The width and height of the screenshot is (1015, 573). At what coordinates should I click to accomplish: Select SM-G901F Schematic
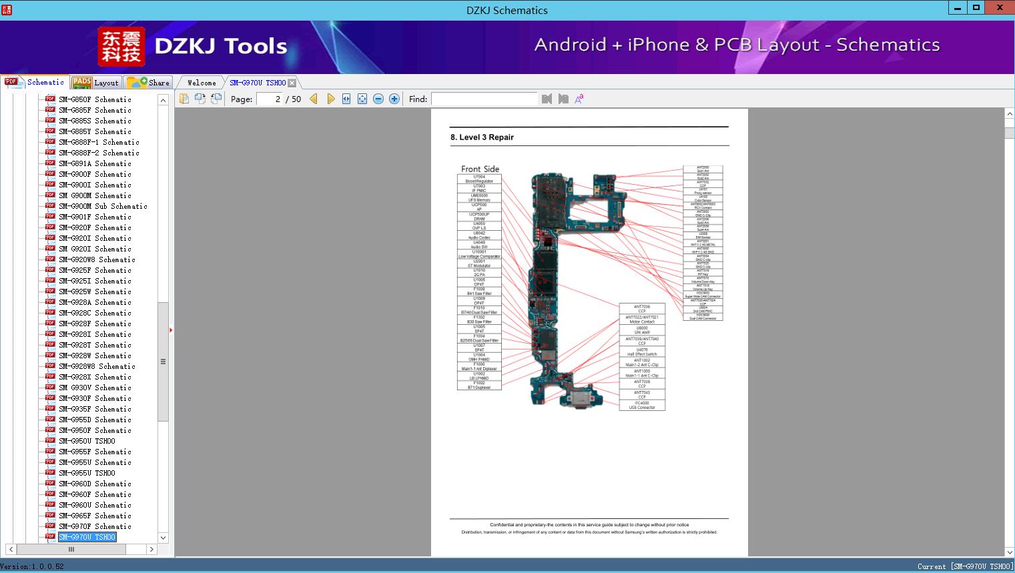click(95, 217)
